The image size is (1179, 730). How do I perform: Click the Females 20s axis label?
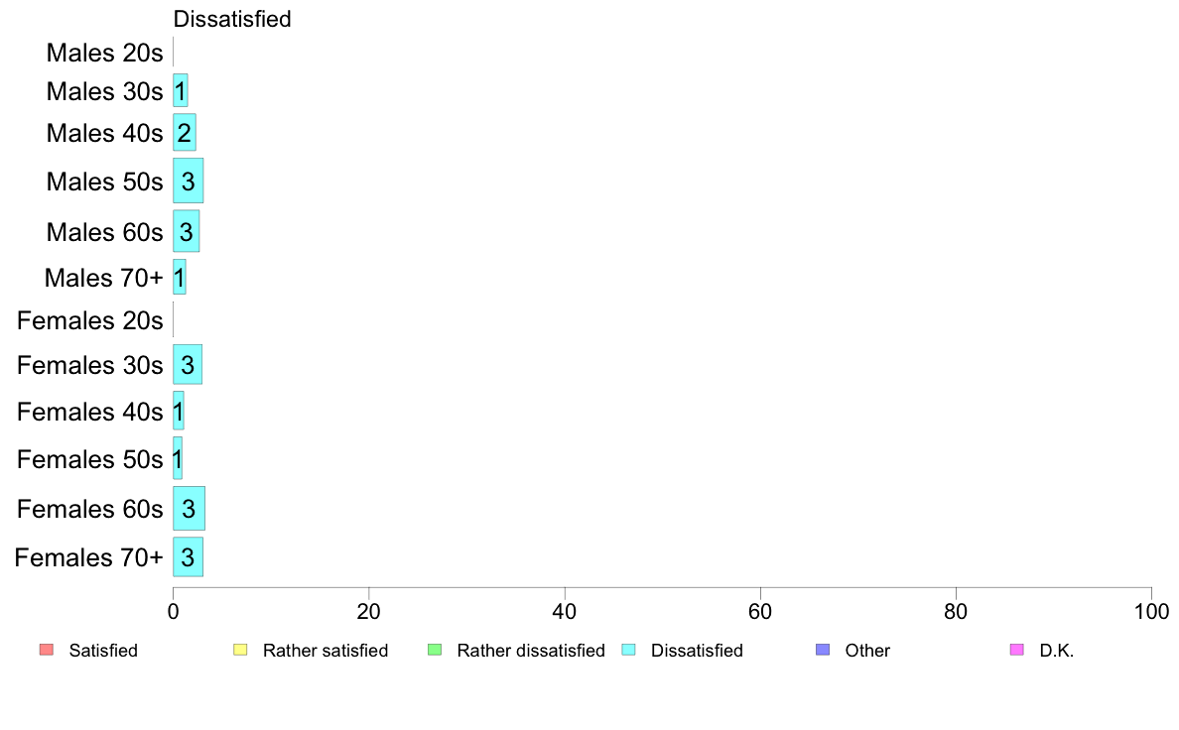90,320
